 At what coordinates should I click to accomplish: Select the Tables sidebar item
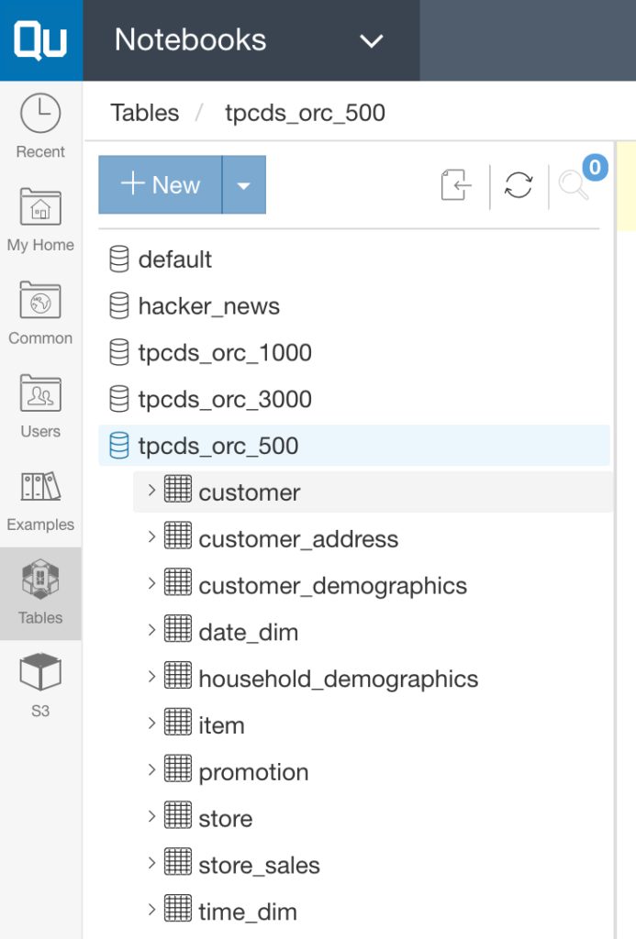click(40, 593)
